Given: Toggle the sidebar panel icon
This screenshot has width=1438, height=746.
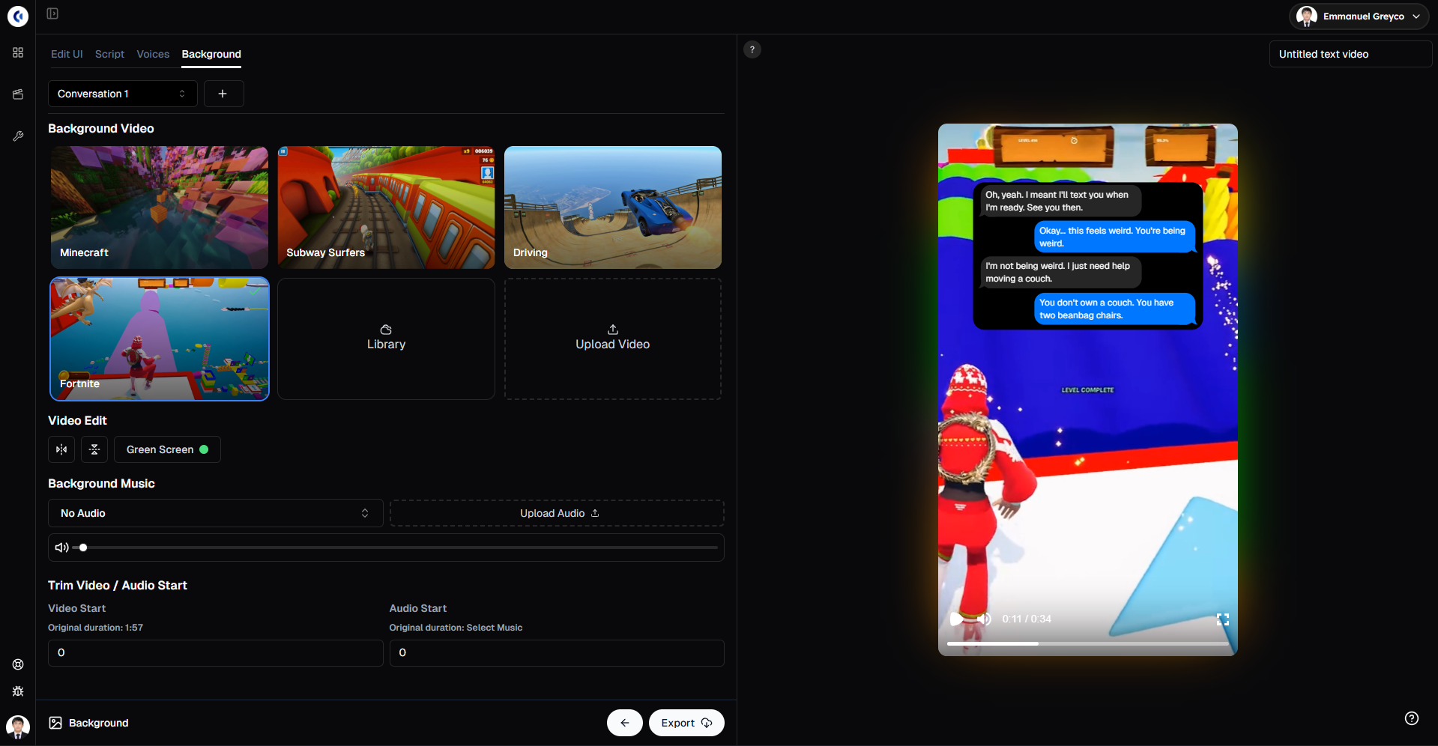Looking at the screenshot, I should (x=52, y=13).
